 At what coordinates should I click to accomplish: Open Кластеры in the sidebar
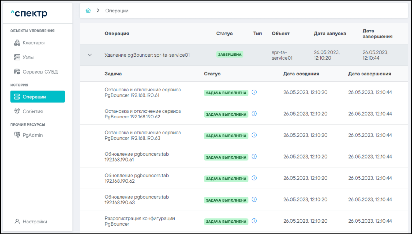(33, 43)
